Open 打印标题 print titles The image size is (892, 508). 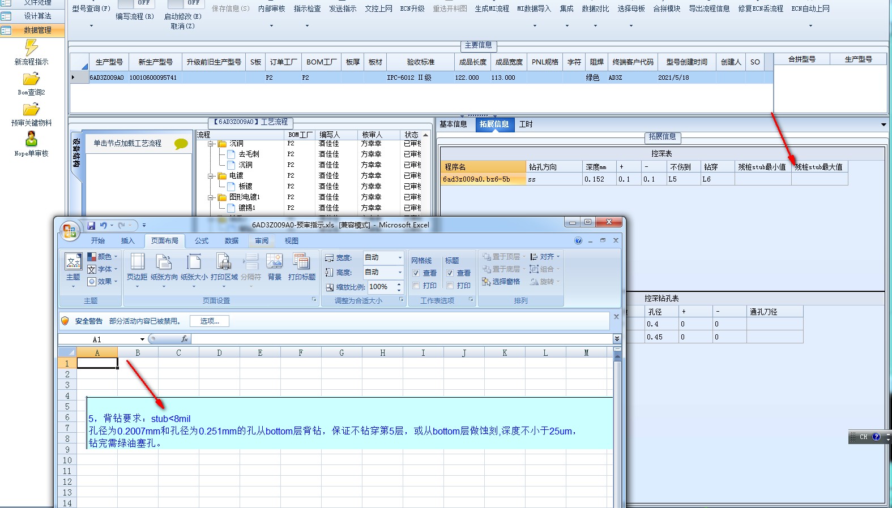click(x=301, y=267)
